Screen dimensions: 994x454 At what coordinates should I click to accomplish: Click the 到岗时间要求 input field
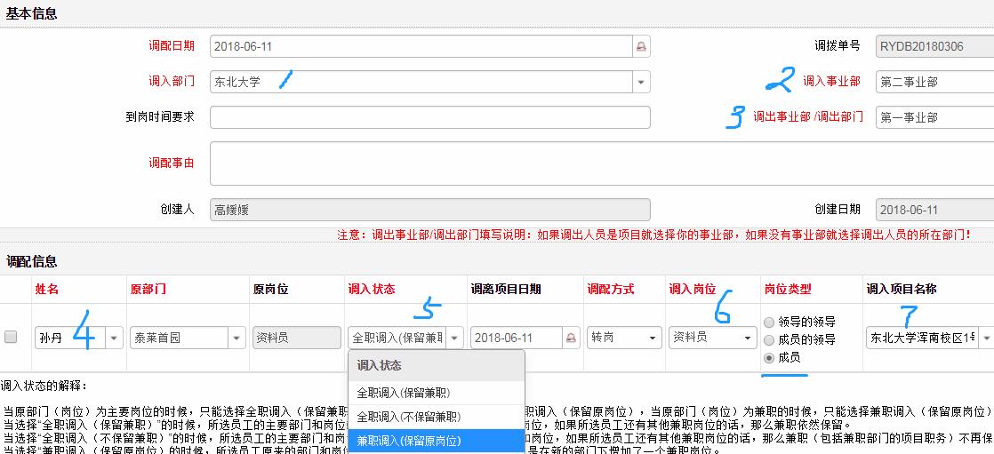tap(429, 117)
